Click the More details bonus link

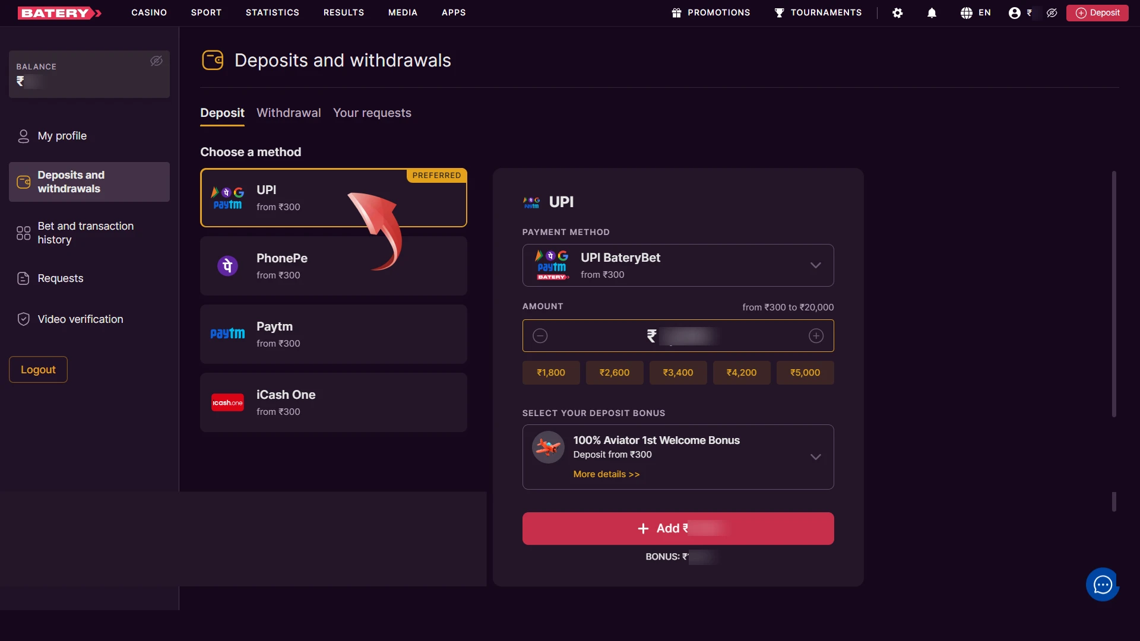tap(606, 474)
